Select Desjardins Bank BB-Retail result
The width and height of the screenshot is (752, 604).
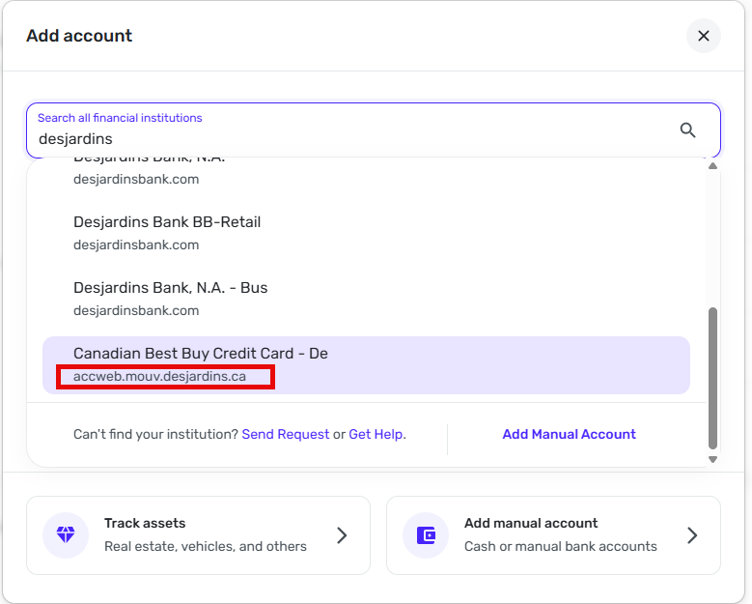(x=366, y=233)
